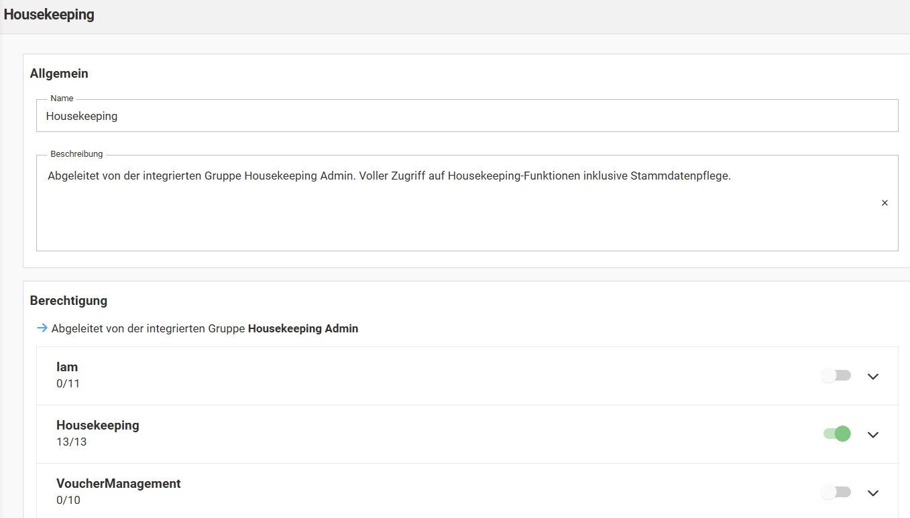Click the 0/11 count under Iam
The height and width of the screenshot is (518, 910).
tap(68, 384)
